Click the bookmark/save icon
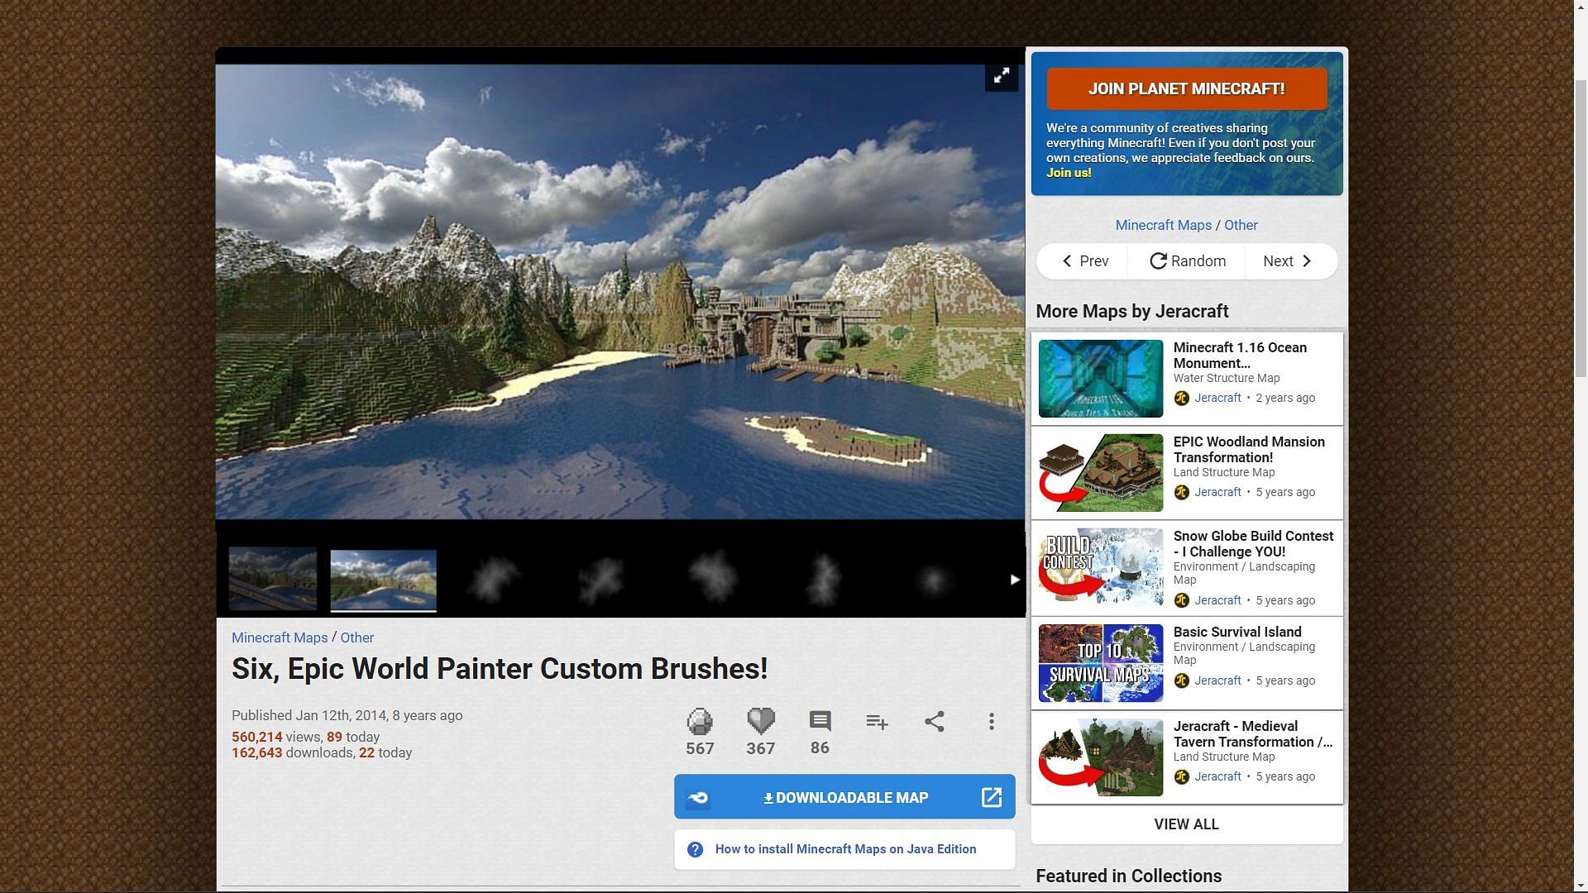 878,721
